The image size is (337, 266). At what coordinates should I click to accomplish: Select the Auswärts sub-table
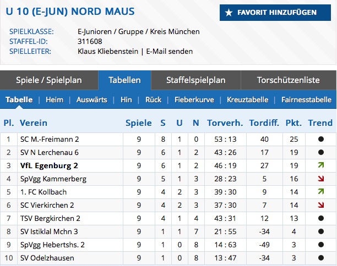(x=92, y=100)
